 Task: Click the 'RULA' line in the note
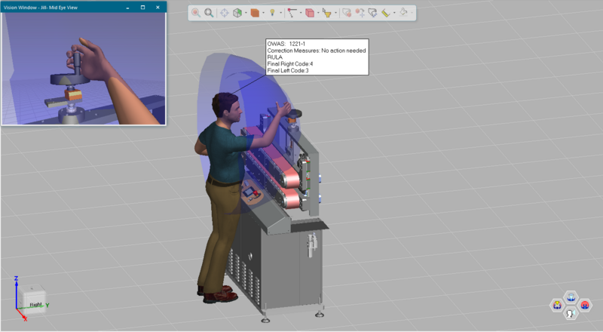click(x=274, y=57)
